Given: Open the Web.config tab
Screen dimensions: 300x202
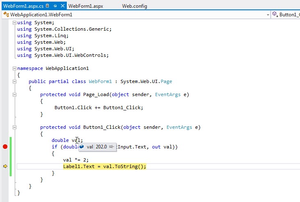Looking at the screenshot, I should [134, 6].
